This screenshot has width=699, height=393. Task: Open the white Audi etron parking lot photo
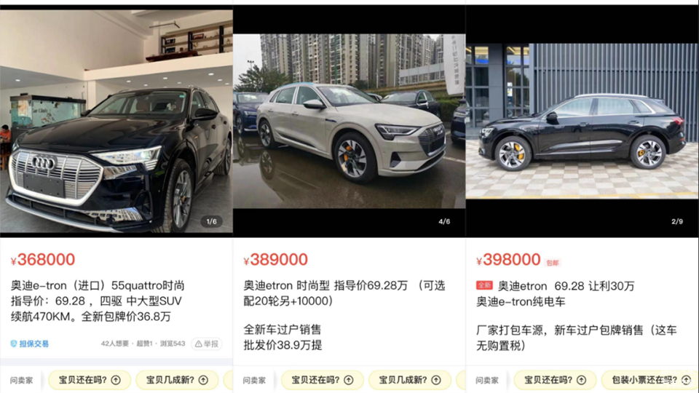click(x=349, y=122)
